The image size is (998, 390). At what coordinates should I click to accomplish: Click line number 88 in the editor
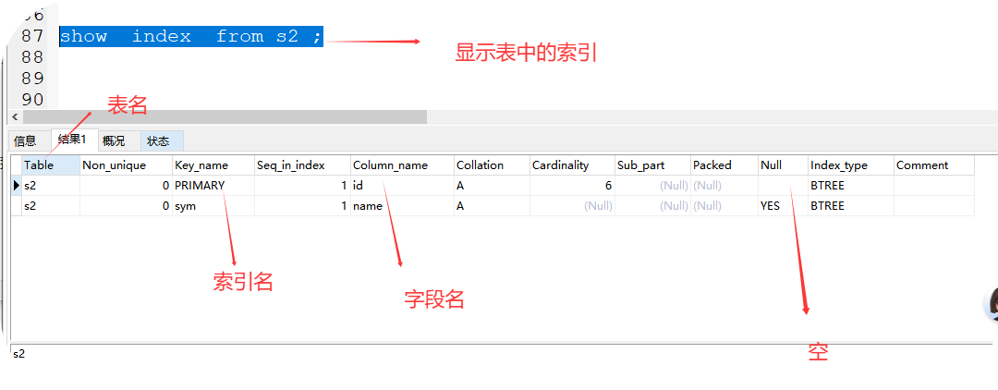point(31,57)
